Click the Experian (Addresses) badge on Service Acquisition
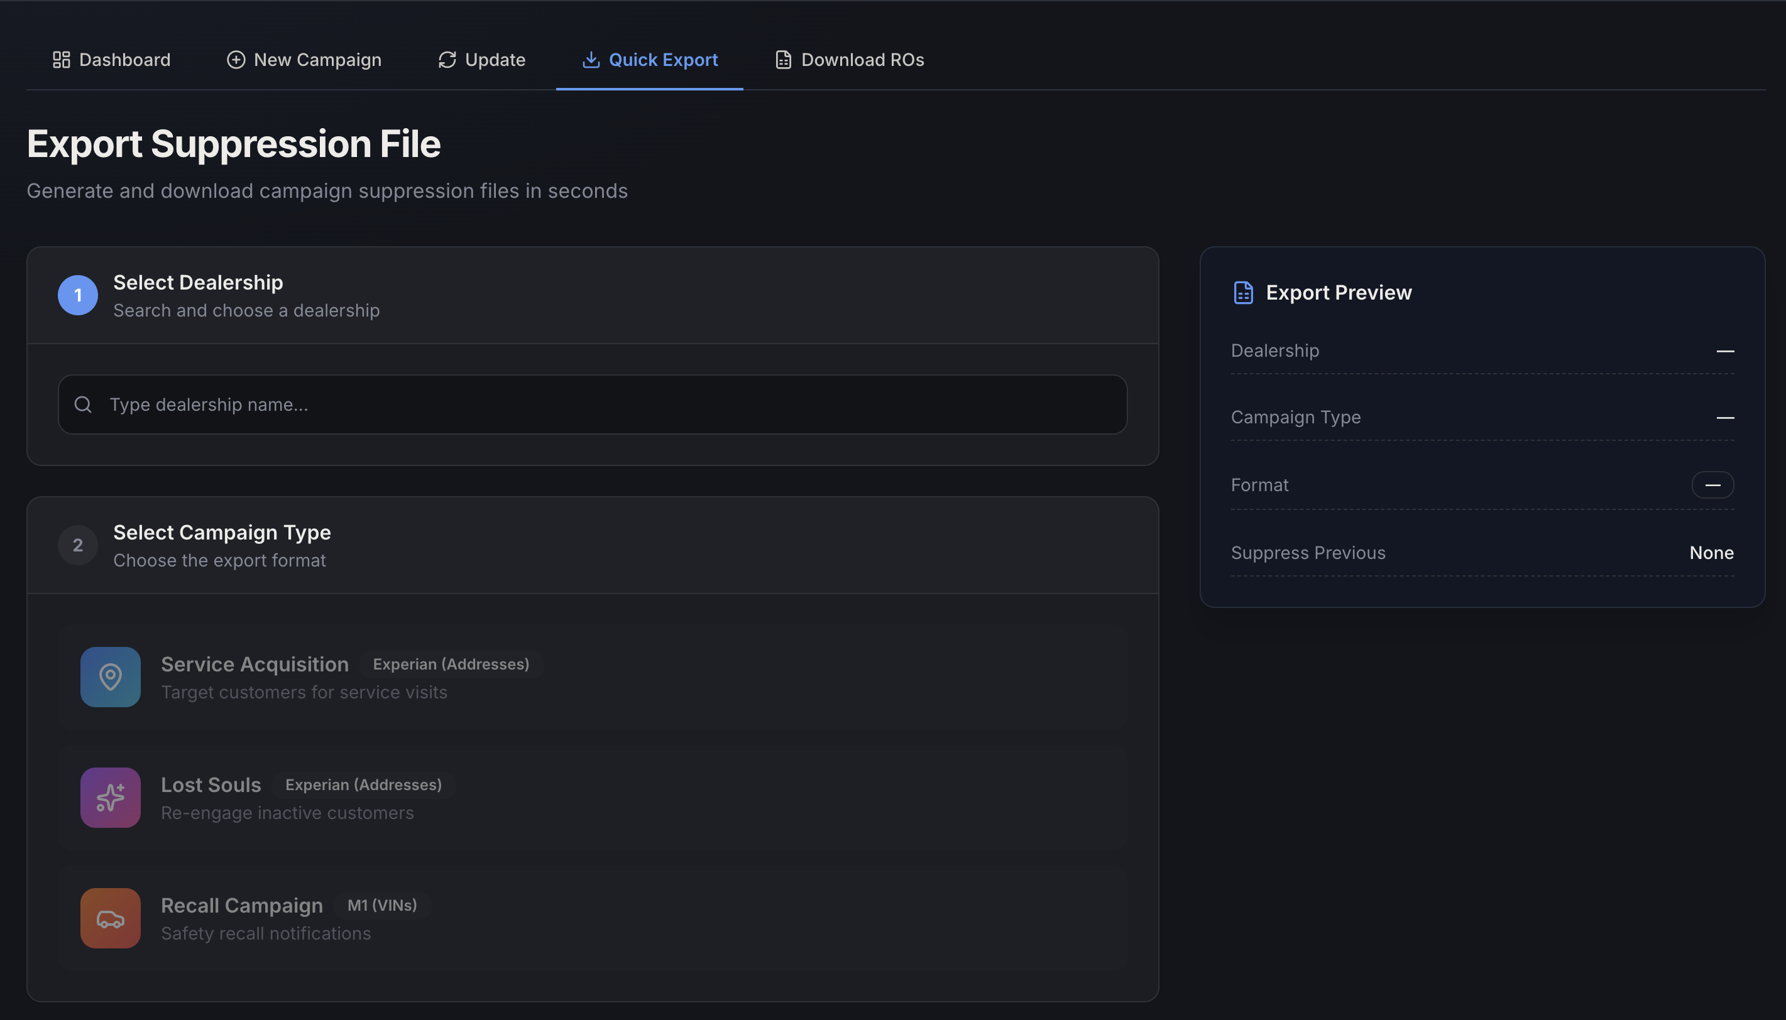Image resolution: width=1786 pixels, height=1020 pixels. coord(451,664)
